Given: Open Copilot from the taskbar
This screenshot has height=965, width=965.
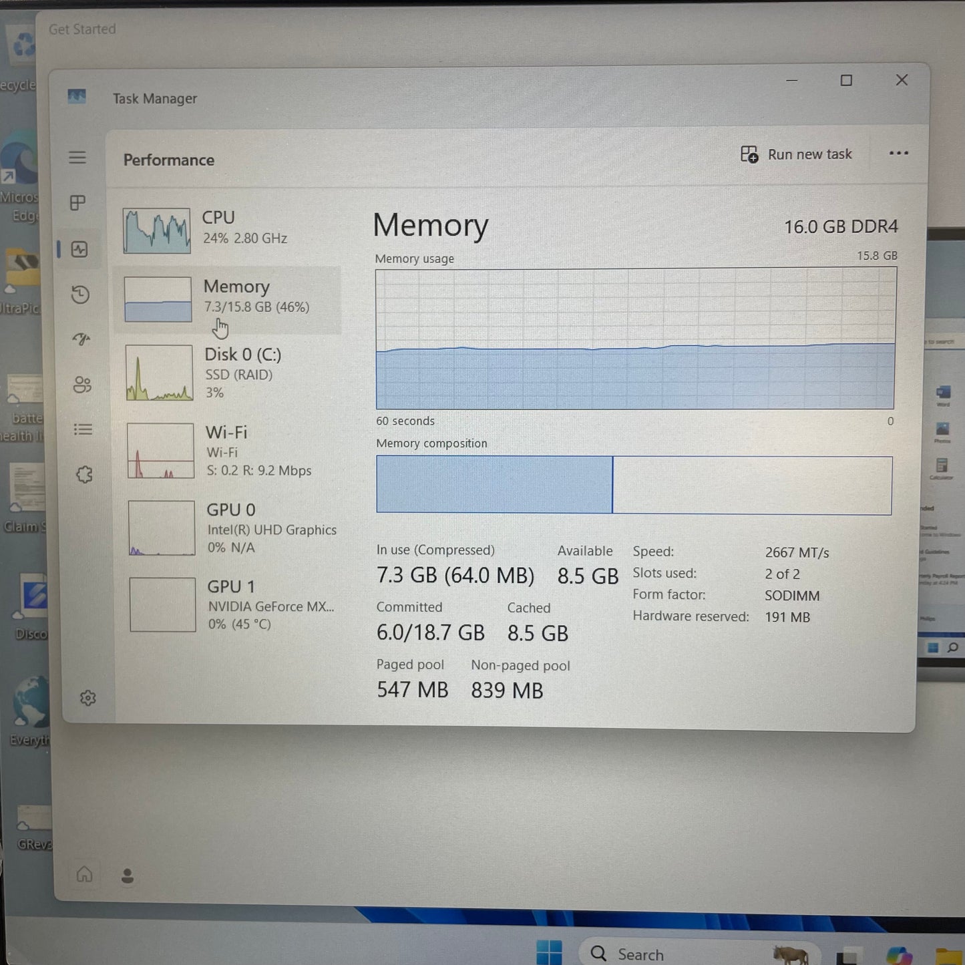Looking at the screenshot, I should tap(899, 956).
